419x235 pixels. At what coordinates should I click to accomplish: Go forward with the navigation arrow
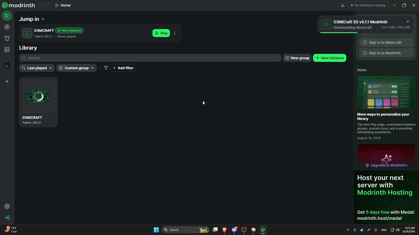pos(48,5)
